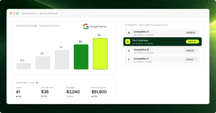Click the Google G logo
The width and height of the screenshot is (216, 113).
point(86,26)
